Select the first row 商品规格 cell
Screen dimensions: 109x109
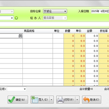coord(38,36)
